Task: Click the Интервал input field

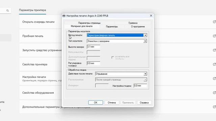Action: point(102,85)
